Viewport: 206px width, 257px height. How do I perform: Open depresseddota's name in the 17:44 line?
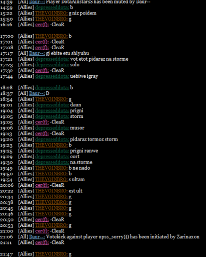52,76
